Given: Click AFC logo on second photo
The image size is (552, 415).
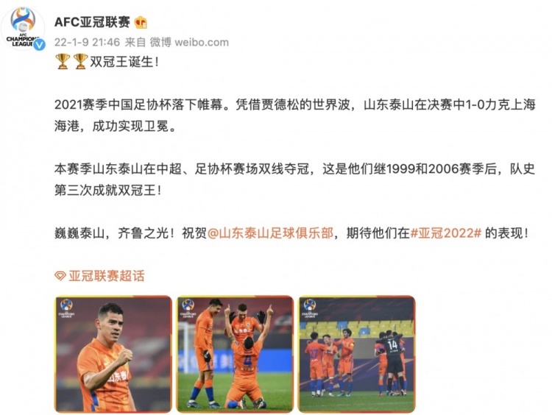Looking at the screenshot, I should click(188, 308).
